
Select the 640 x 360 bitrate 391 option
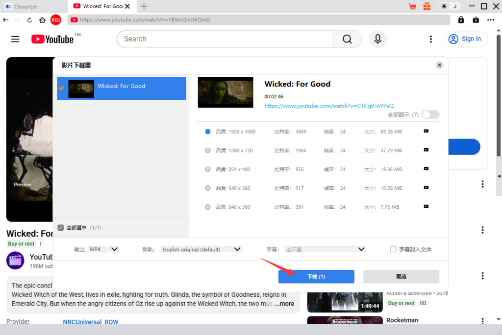(x=208, y=207)
